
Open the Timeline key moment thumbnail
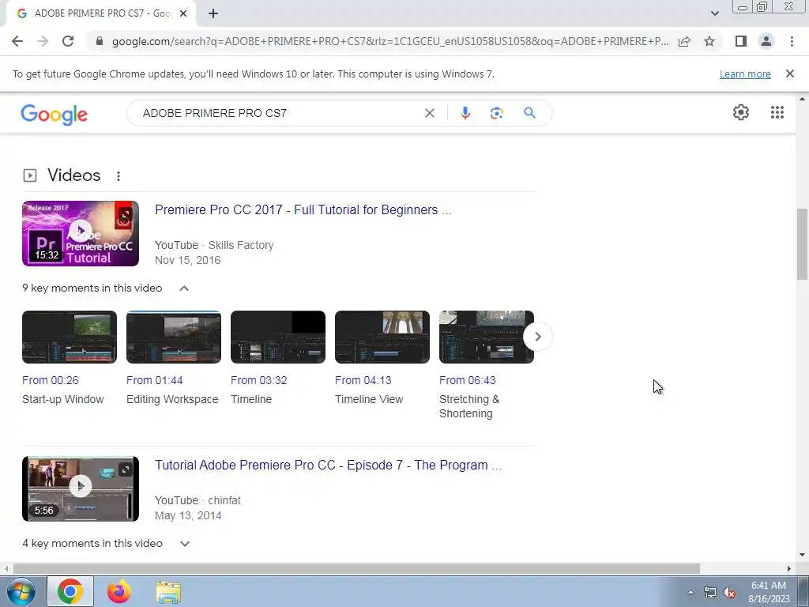[x=278, y=337]
